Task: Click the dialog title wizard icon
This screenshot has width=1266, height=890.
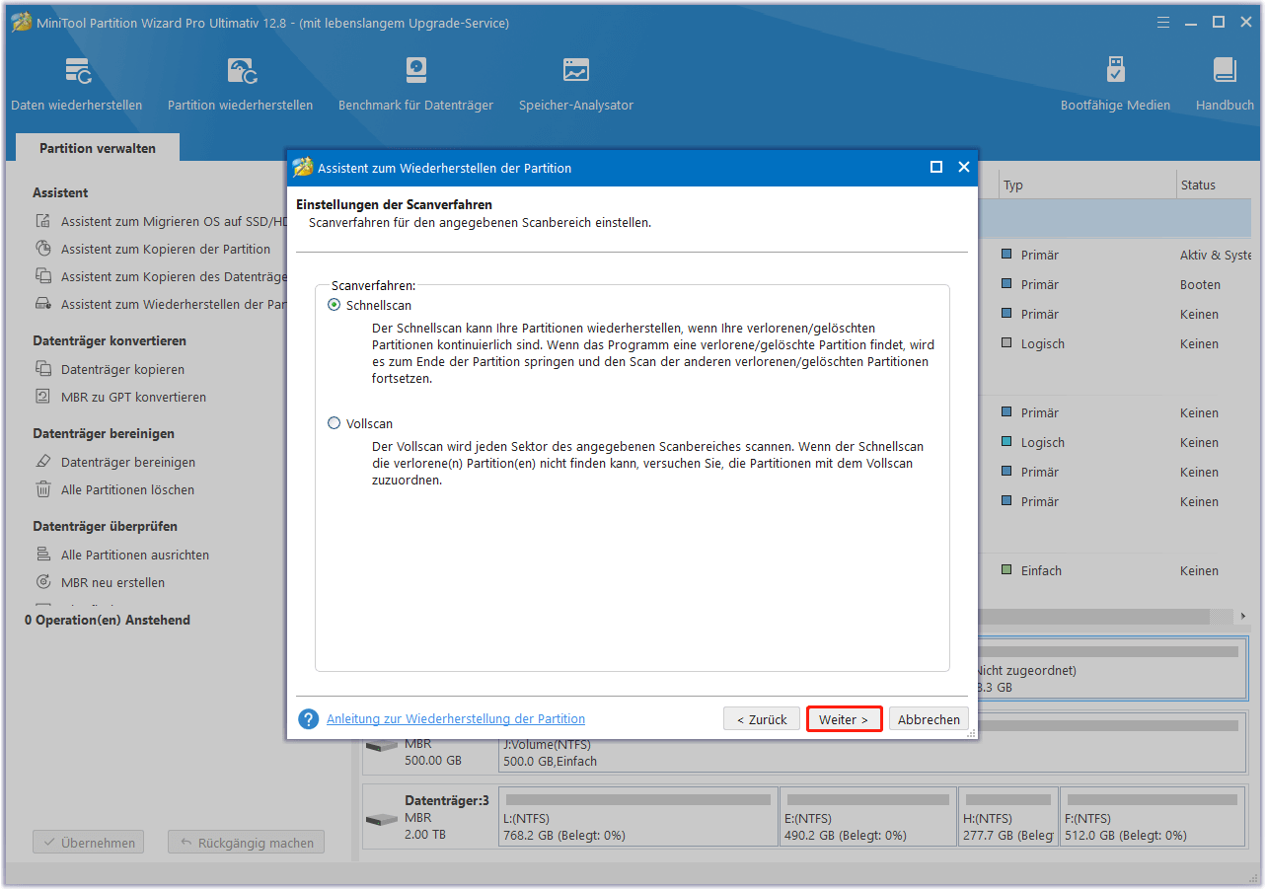Action: tap(303, 167)
